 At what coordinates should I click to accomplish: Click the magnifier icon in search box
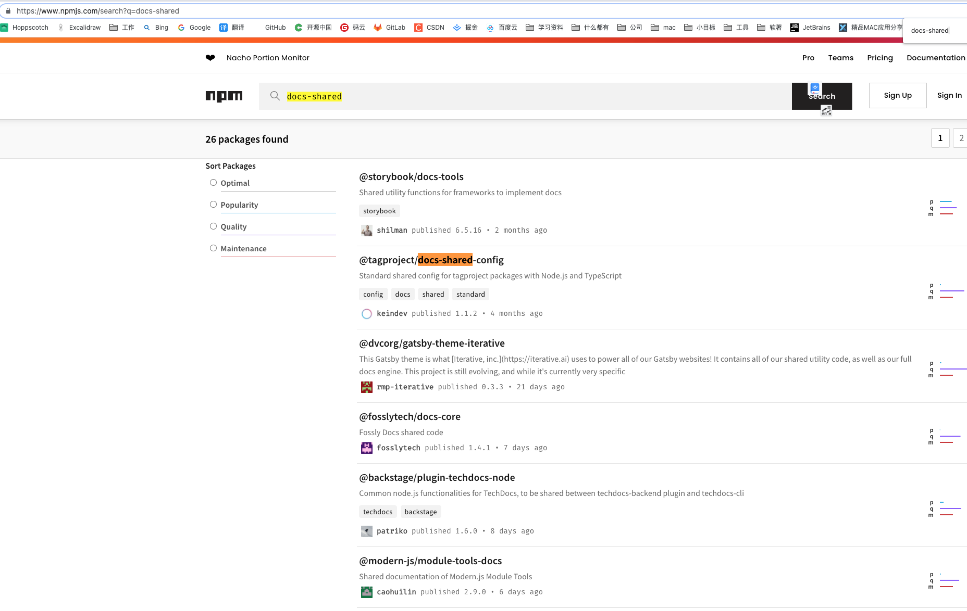click(275, 96)
